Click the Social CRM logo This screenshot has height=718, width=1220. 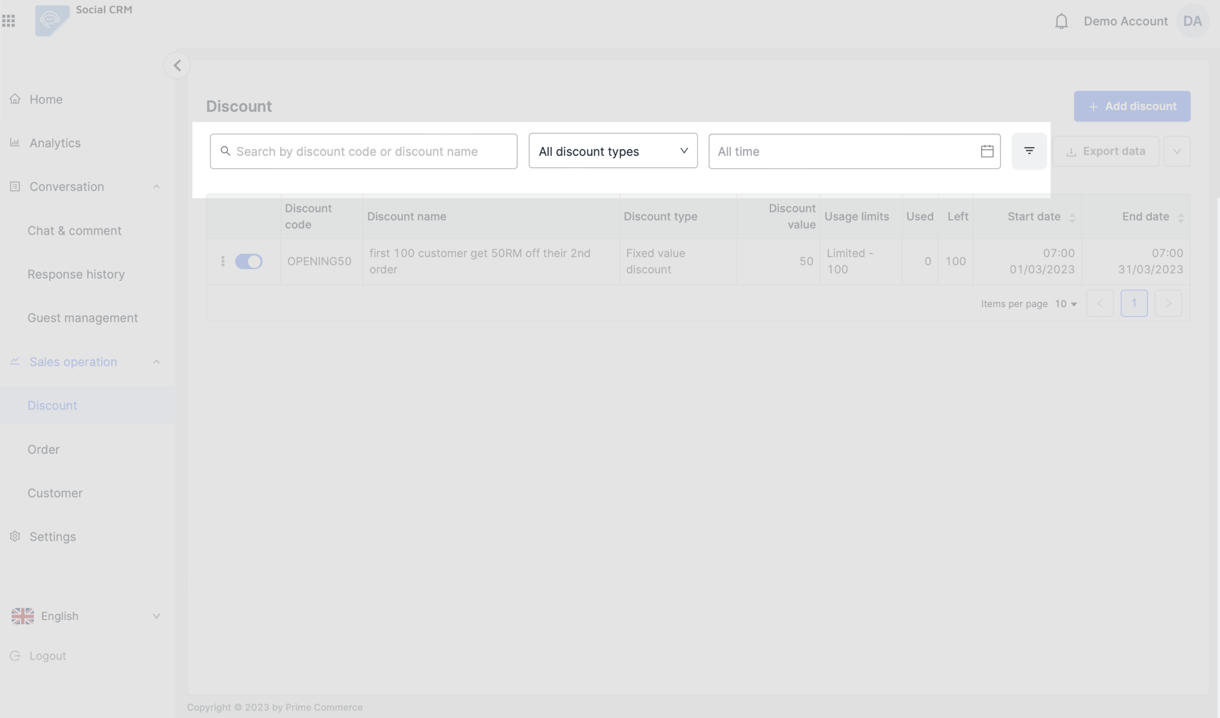click(x=51, y=20)
